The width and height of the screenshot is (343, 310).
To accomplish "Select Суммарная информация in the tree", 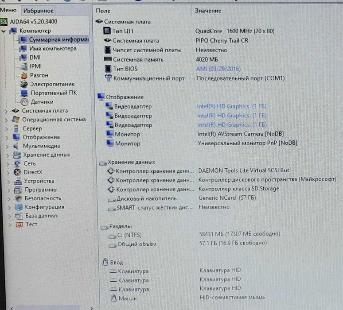I will pyautogui.click(x=58, y=39).
